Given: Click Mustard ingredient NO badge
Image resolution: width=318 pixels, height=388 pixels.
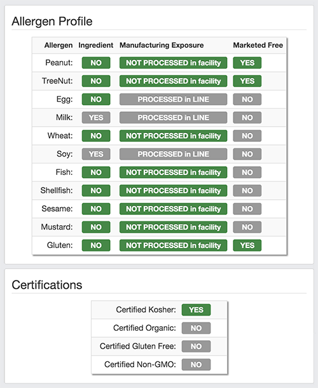Looking at the screenshot, I should pos(96,227).
